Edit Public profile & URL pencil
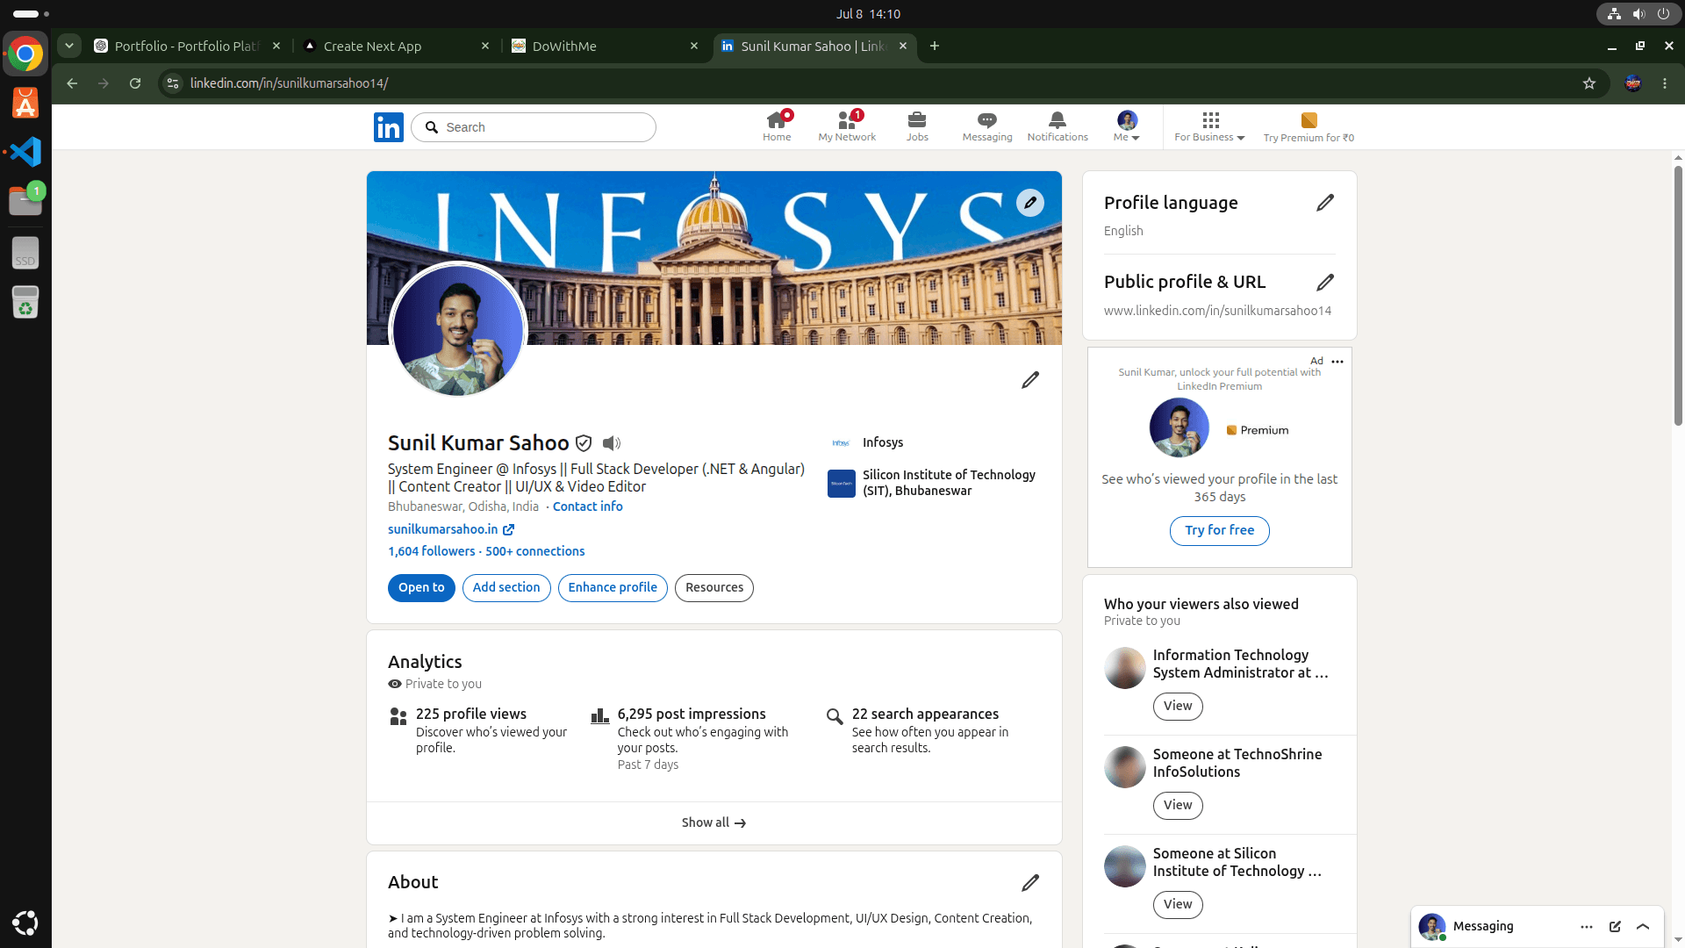 coord(1325,282)
